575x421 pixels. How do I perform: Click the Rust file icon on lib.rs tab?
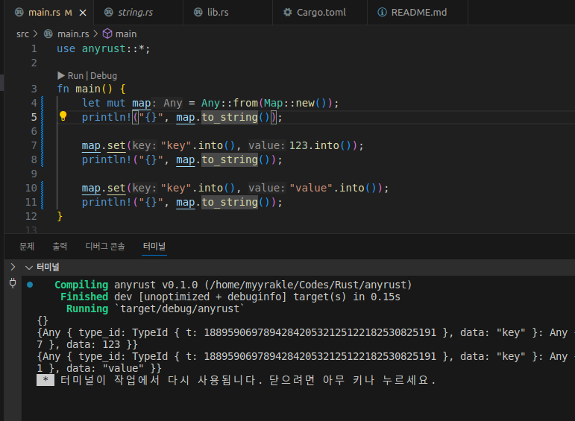[x=198, y=13]
